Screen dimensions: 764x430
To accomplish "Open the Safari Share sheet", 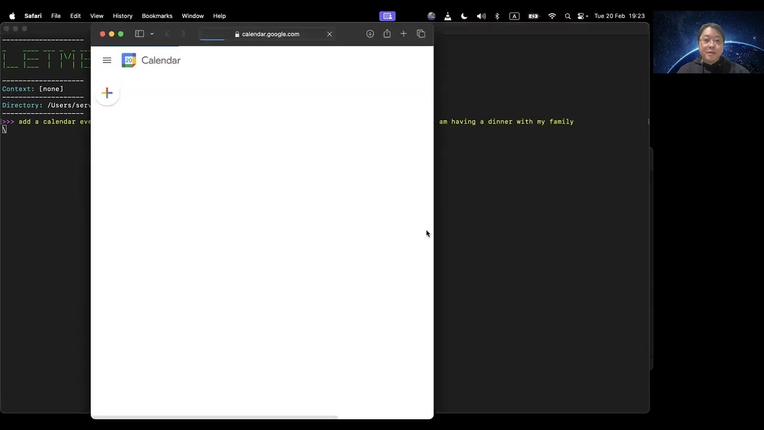I will pyautogui.click(x=387, y=33).
